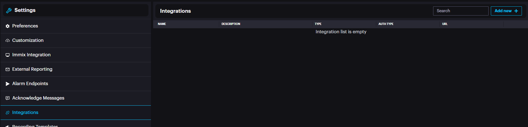The width and height of the screenshot is (528, 127).
Task: Click the link icon beside Integrations
Action: (7, 113)
